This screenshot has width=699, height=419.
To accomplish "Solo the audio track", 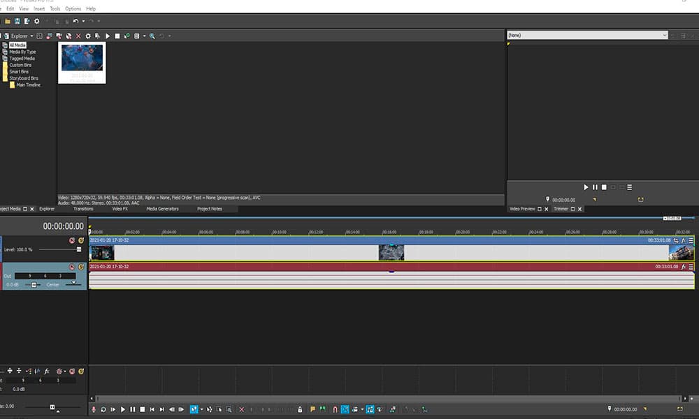I will click(81, 267).
